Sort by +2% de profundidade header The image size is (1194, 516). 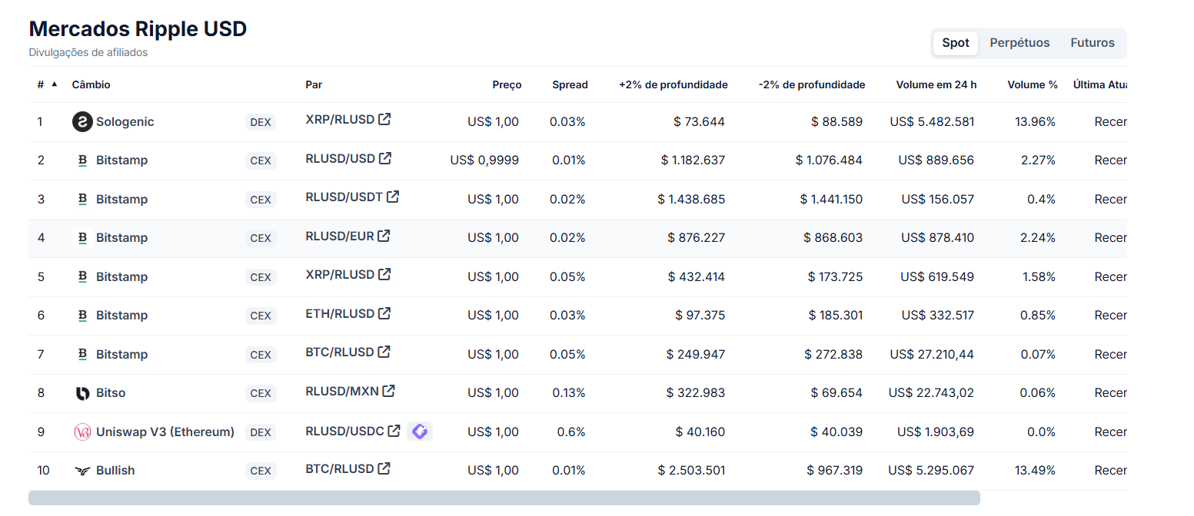(x=673, y=84)
